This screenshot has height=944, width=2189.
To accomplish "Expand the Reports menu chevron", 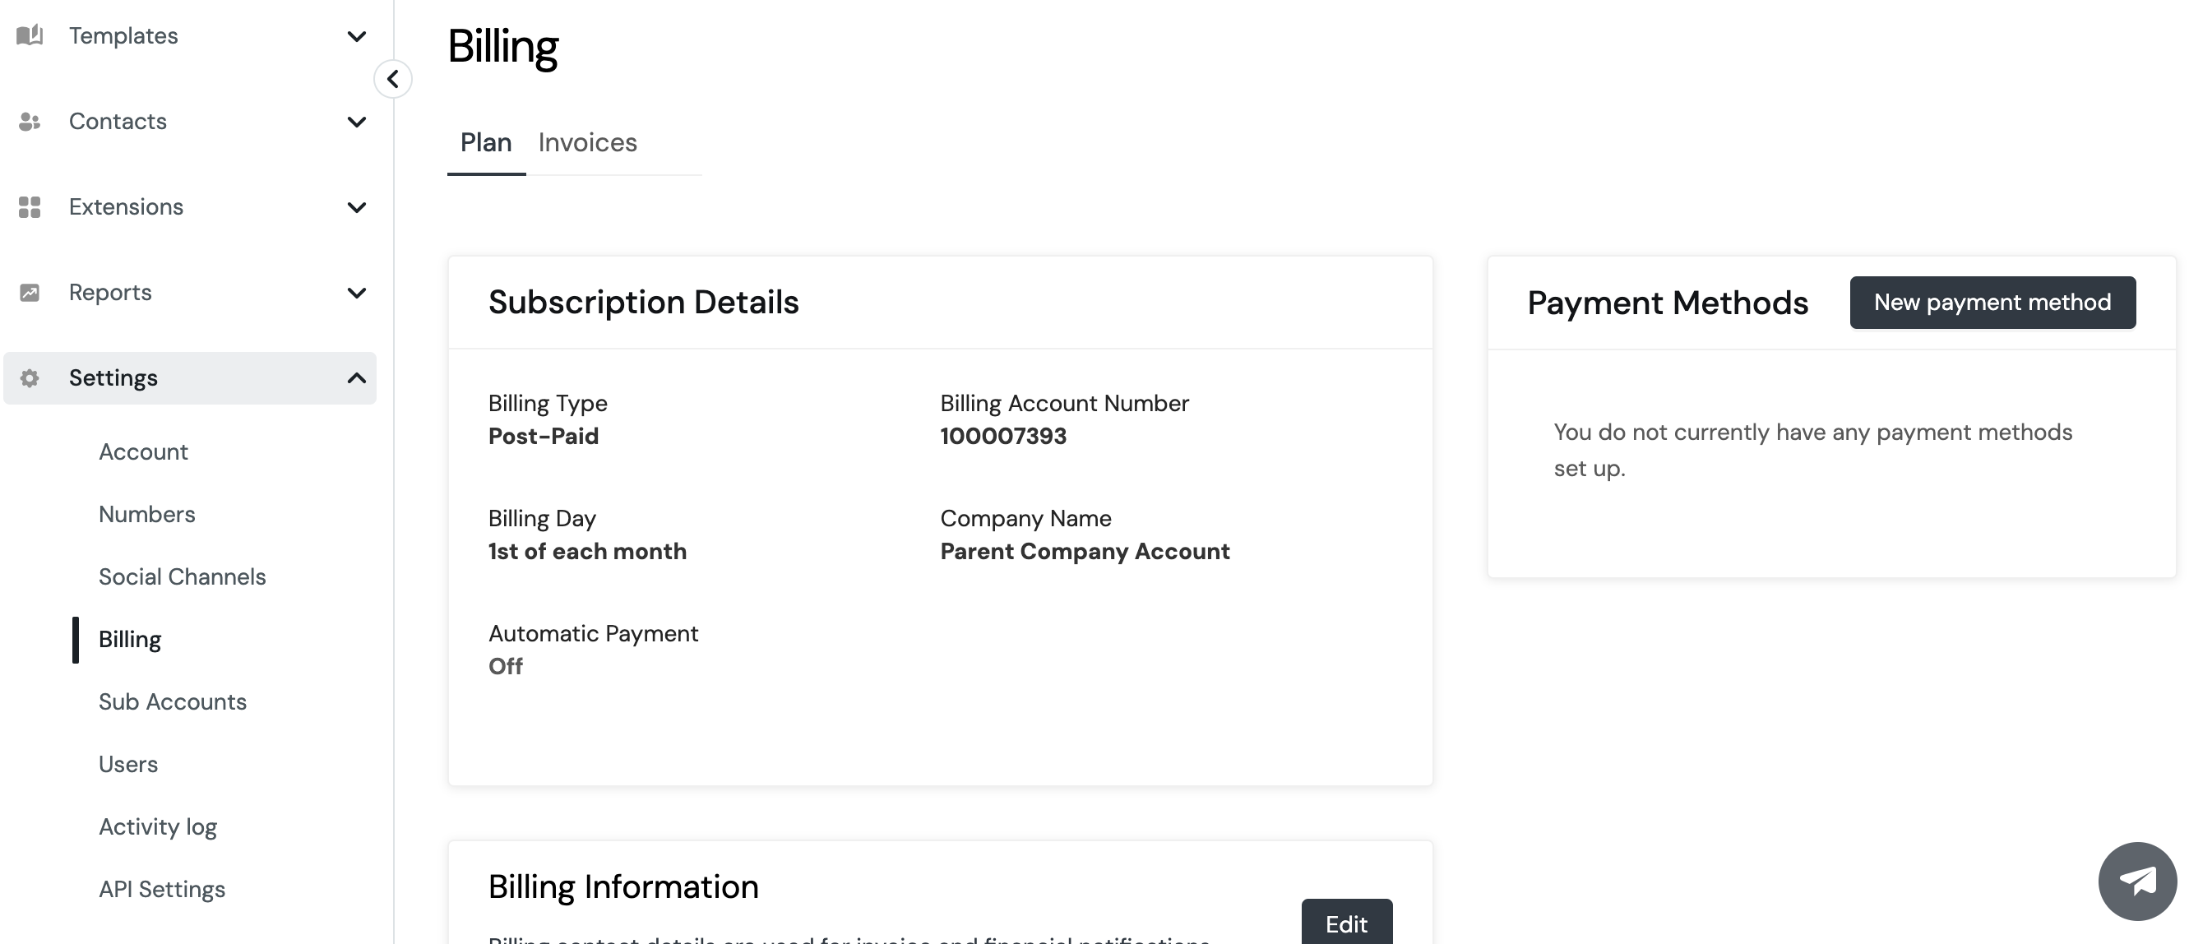I will pos(357,293).
